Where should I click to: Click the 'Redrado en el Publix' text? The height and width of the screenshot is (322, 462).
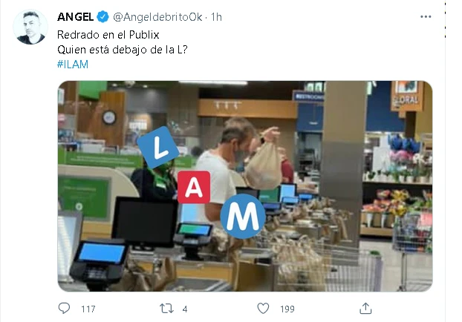coord(108,35)
